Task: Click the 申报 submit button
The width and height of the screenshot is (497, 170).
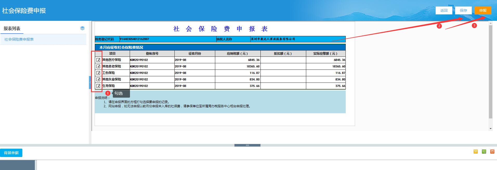Action: point(483,10)
